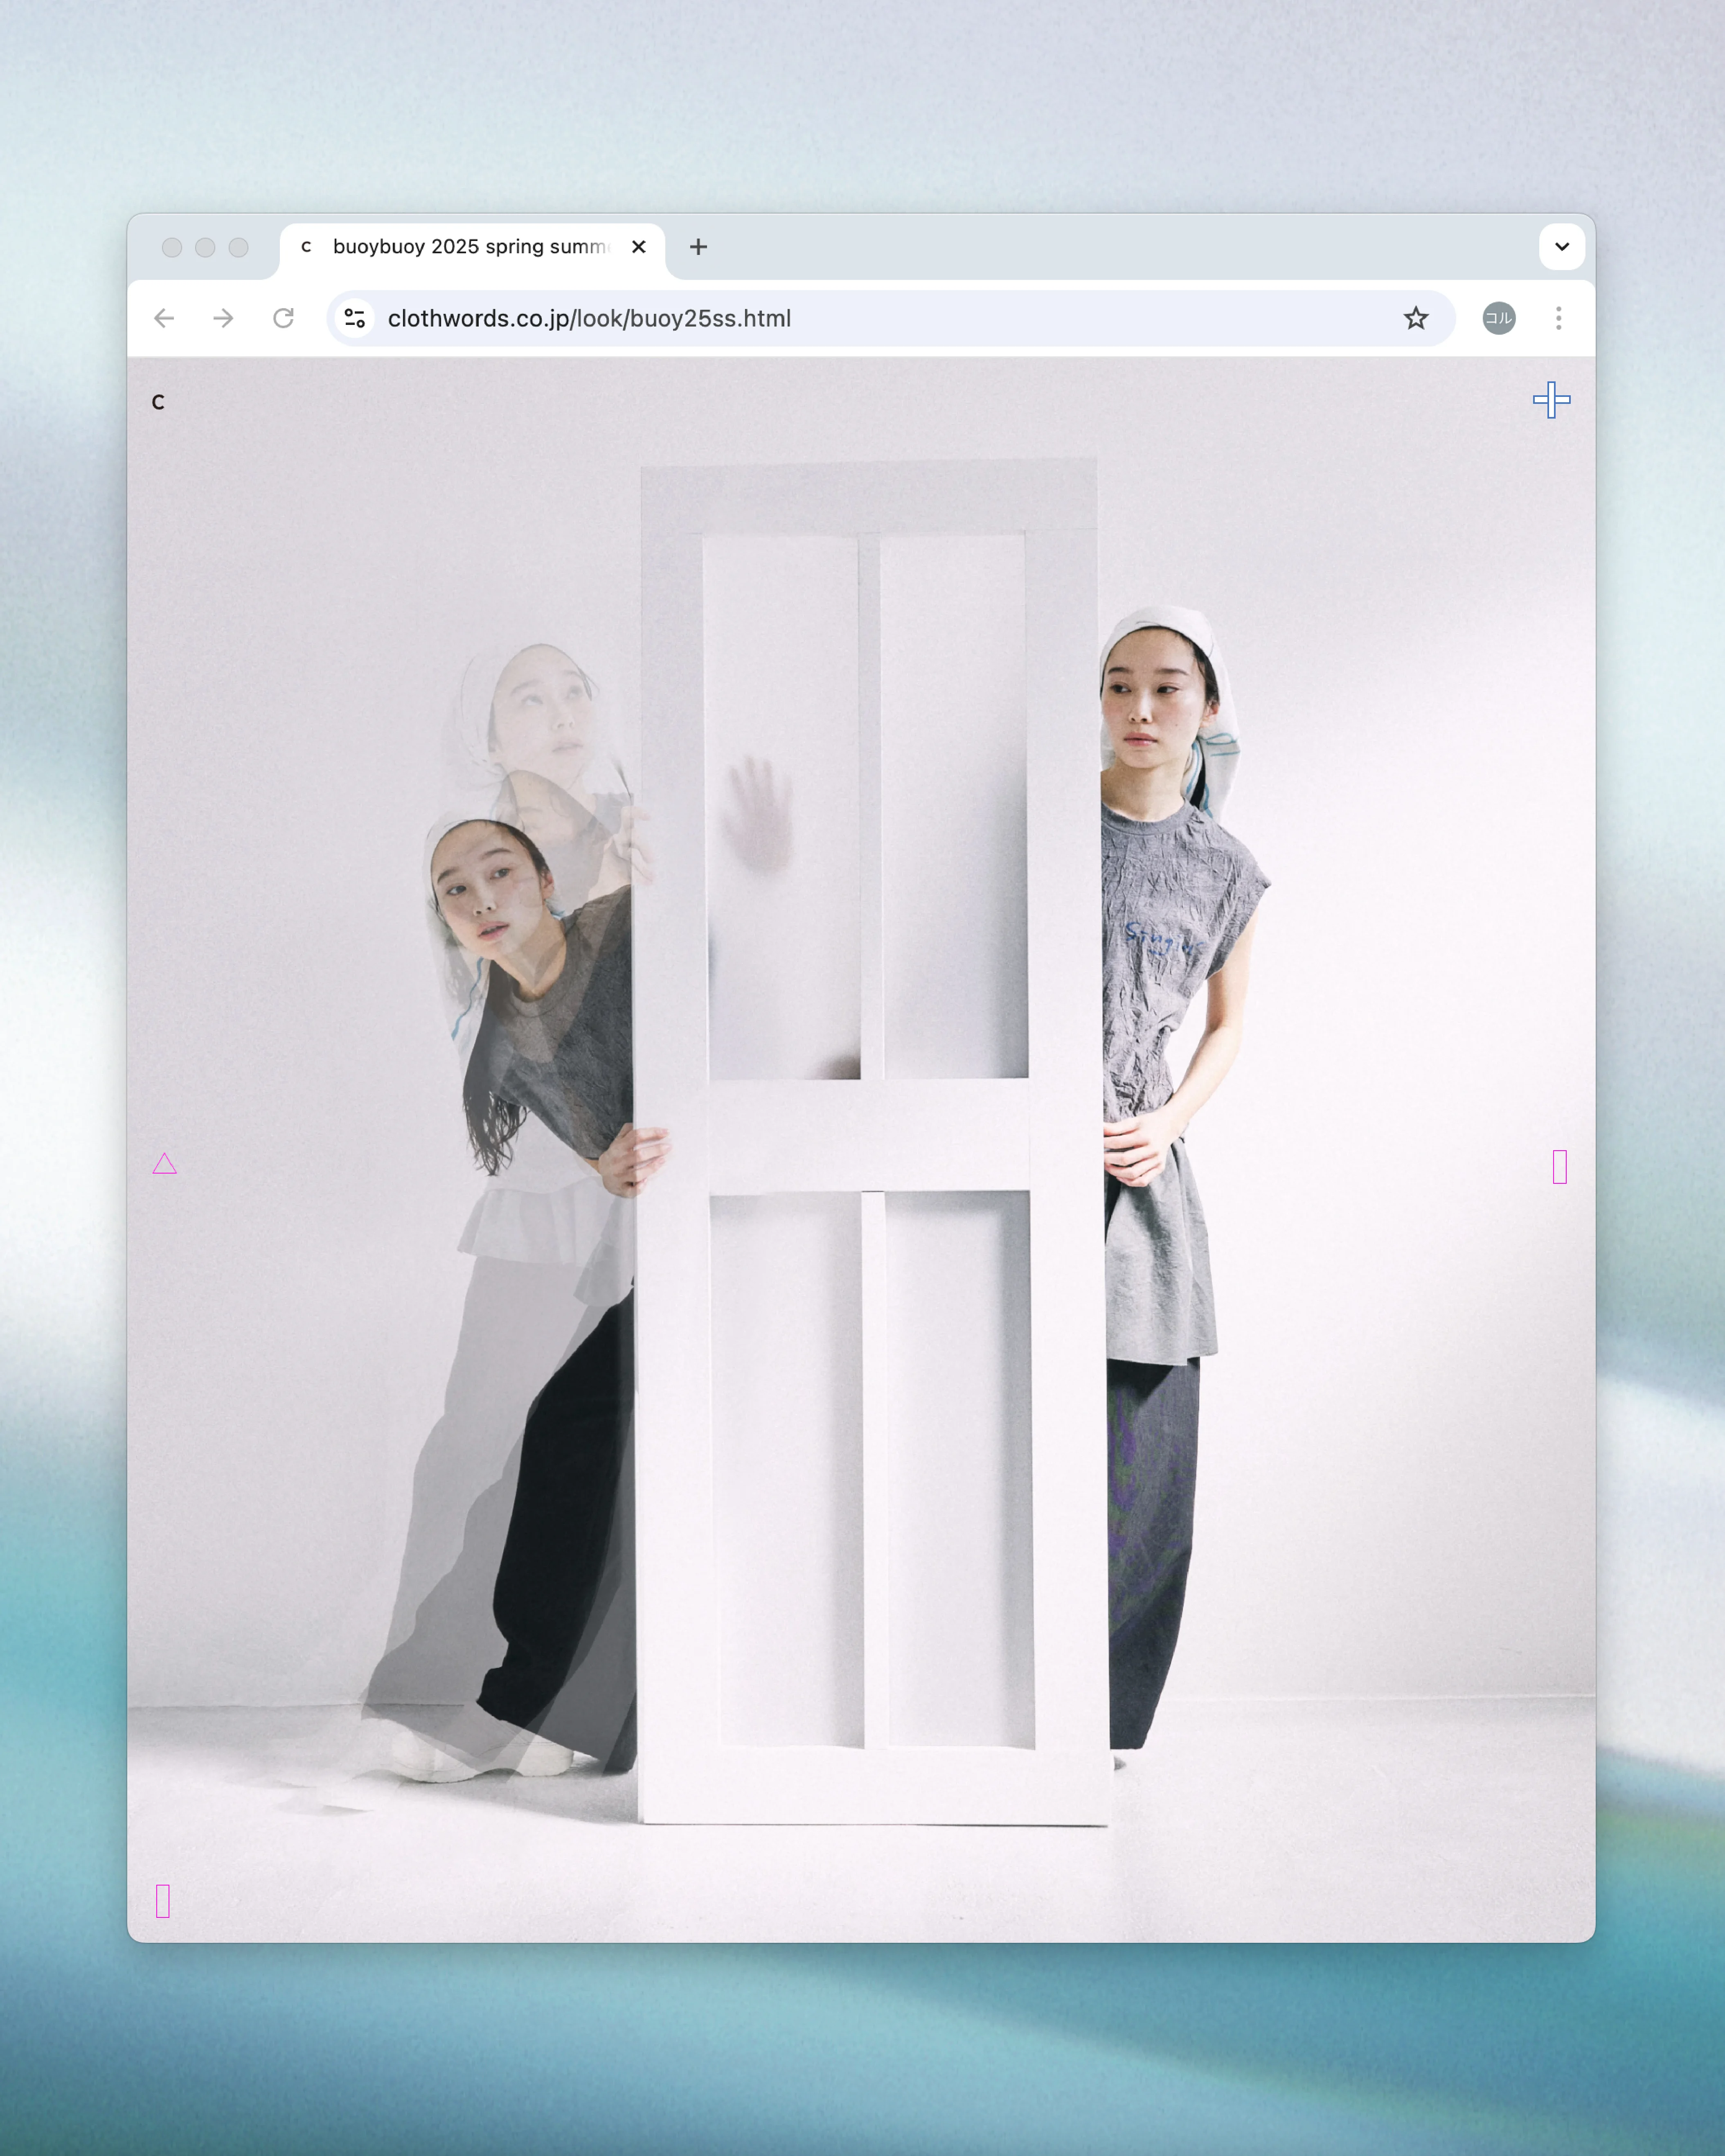Click the red window close button
Viewport: 1725px width, 2156px height.
(x=172, y=247)
